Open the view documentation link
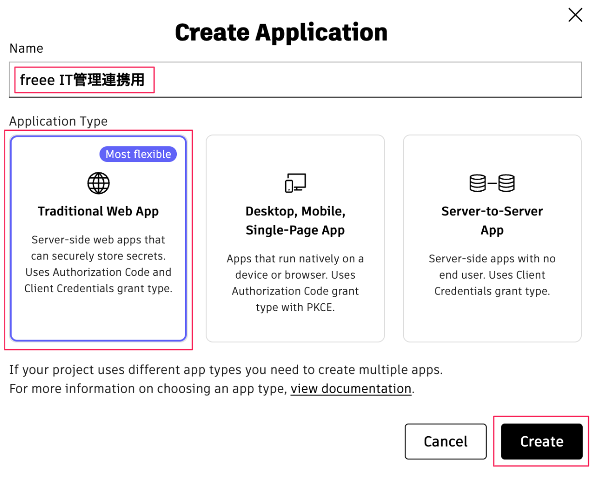 click(351, 389)
